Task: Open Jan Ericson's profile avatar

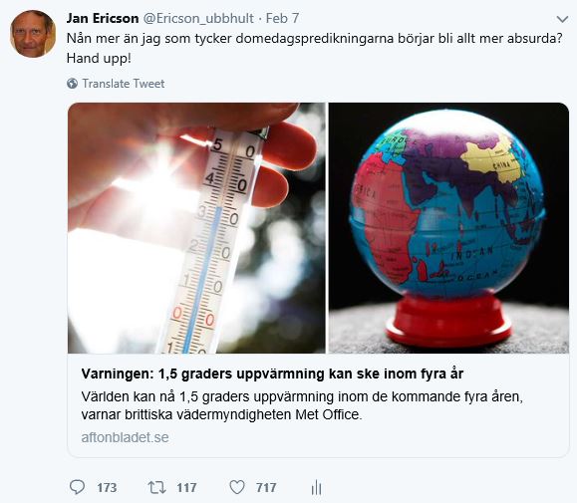Action: point(33,34)
